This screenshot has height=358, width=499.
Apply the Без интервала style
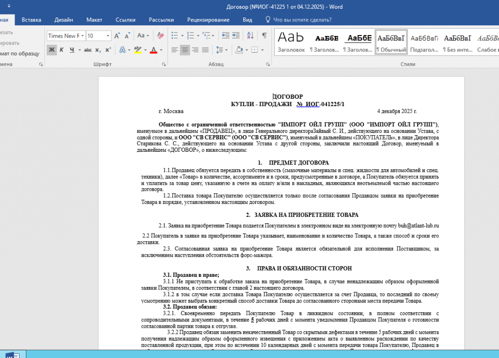coord(458,42)
